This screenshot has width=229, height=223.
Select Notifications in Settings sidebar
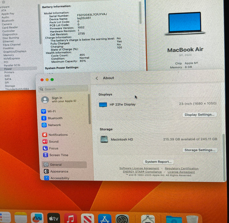[58, 135]
